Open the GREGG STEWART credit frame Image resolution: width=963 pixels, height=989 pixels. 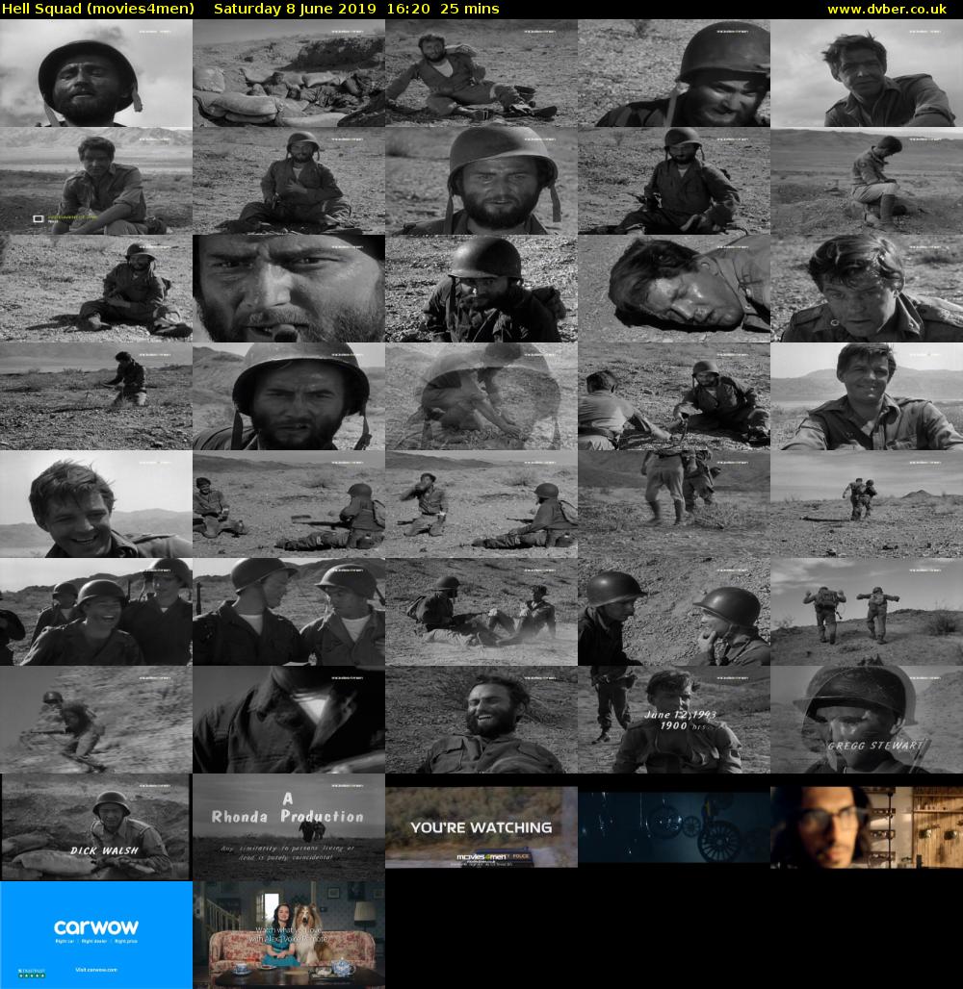(x=867, y=719)
